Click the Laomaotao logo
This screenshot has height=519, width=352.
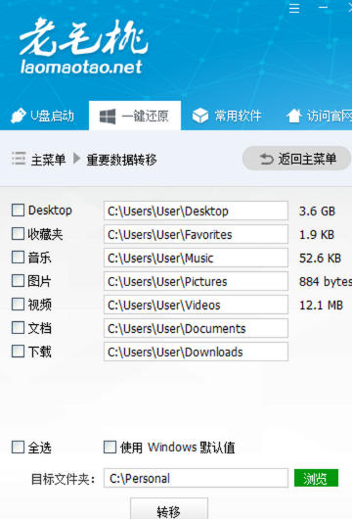pyautogui.click(x=83, y=46)
